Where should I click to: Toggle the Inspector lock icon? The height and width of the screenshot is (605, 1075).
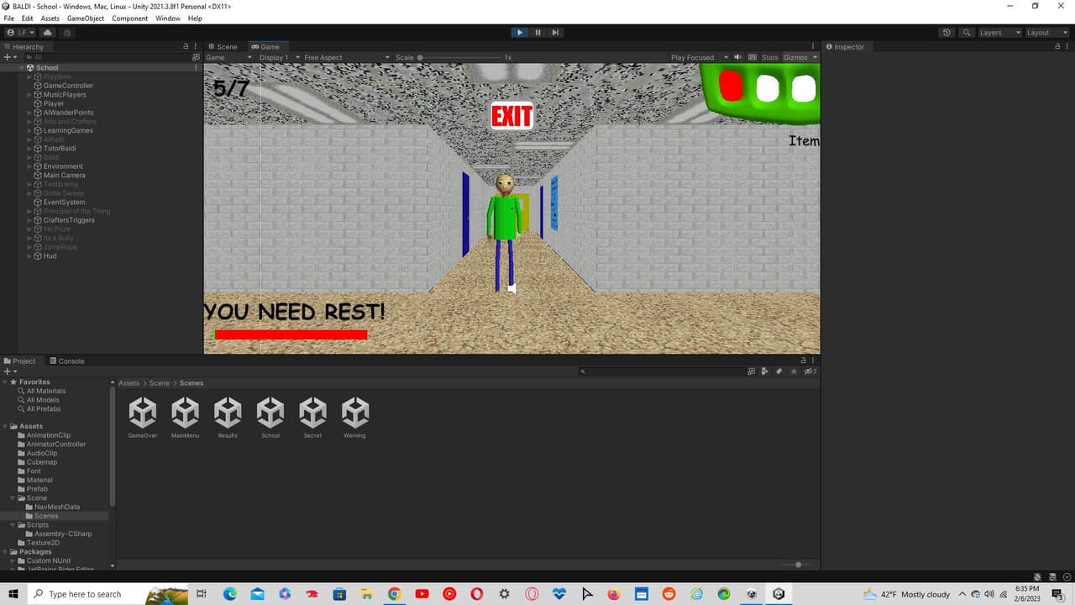coord(1057,47)
